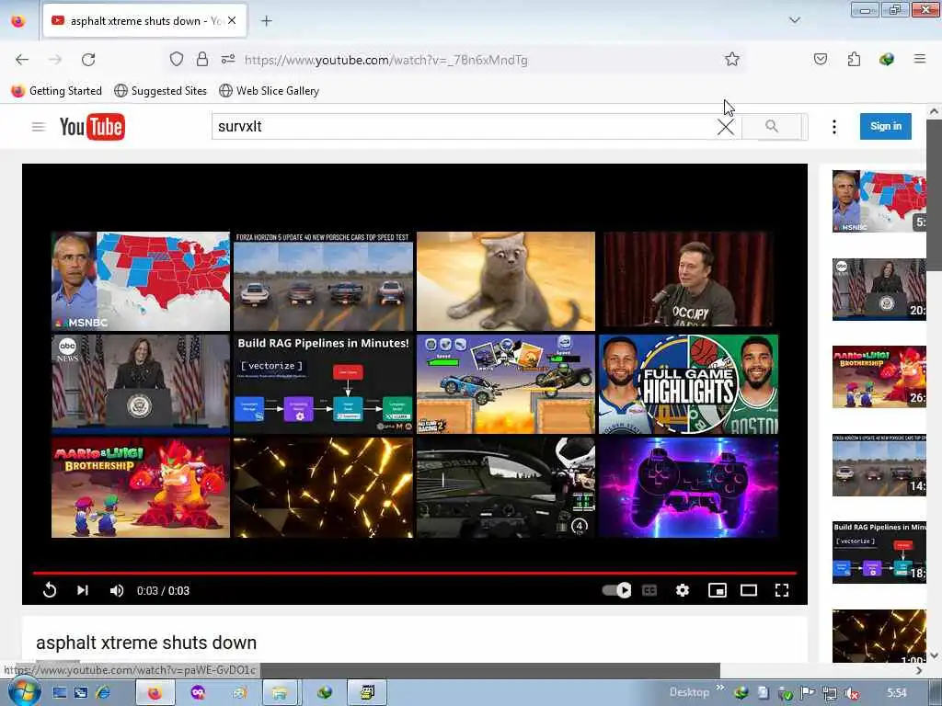Open the tracking protection shield icon

click(x=176, y=59)
